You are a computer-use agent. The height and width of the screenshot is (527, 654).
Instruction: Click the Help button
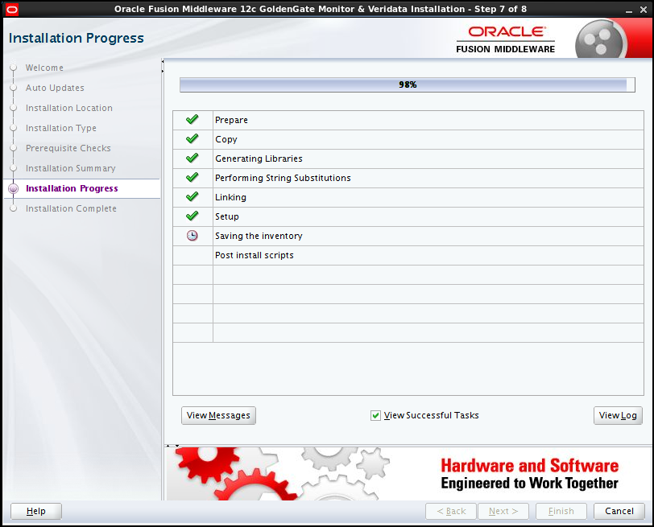(x=35, y=511)
